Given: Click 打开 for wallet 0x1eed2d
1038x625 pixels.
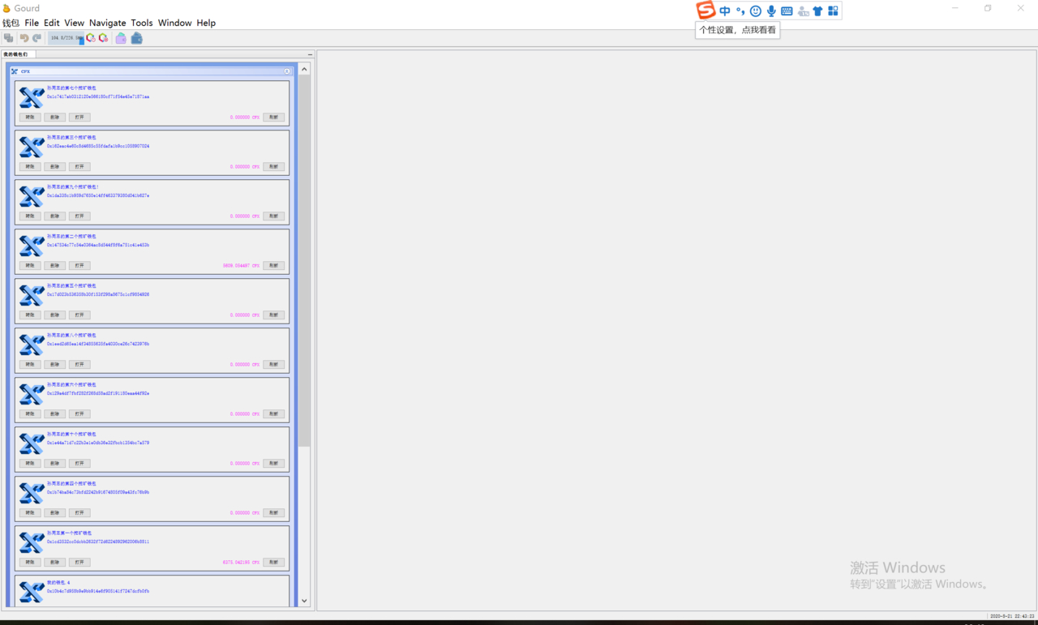Looking at the screenshot, I should pyautogui.click(x=79, y=365).
